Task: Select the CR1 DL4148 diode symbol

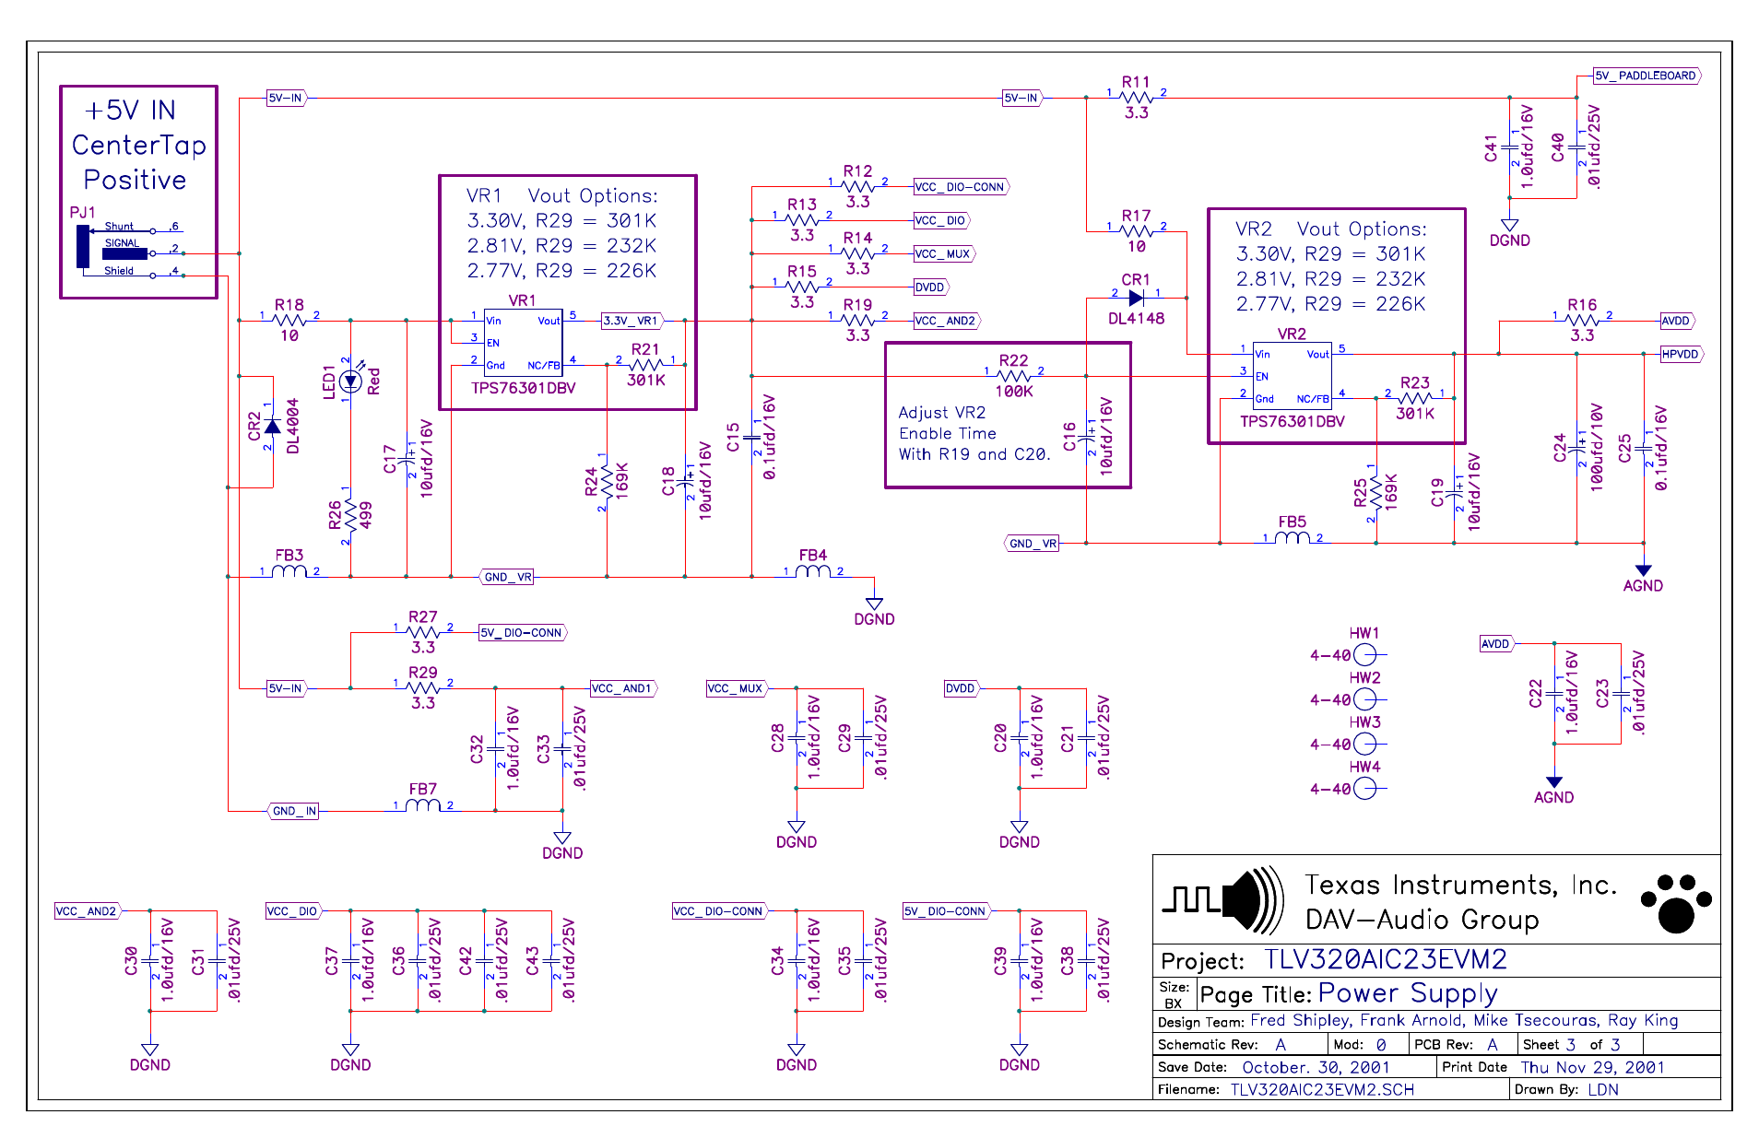Action: 1137,298
